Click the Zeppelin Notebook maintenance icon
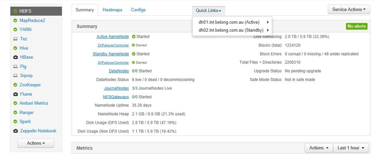The height and width of the screenshot is (154, 375). [15, 131]
